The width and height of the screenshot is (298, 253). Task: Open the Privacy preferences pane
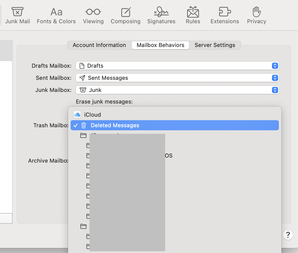tap(256, 16)
